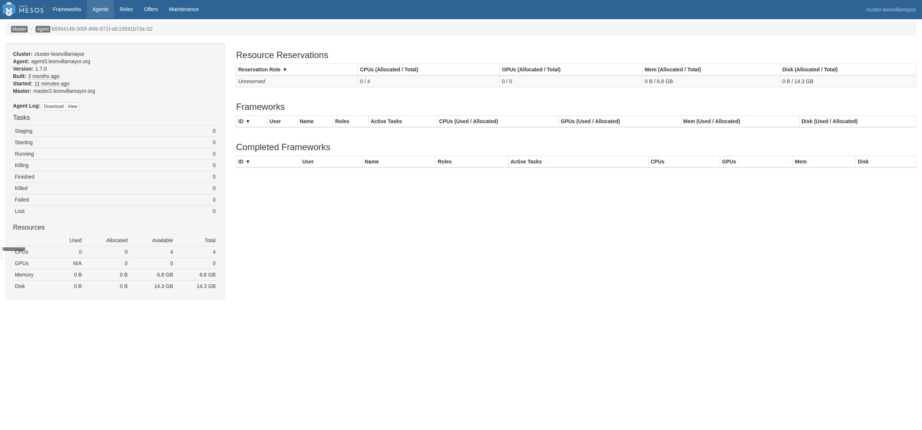Click the Agent breadcrumb badge
This screenshot has width=922, height=430.
43,29
